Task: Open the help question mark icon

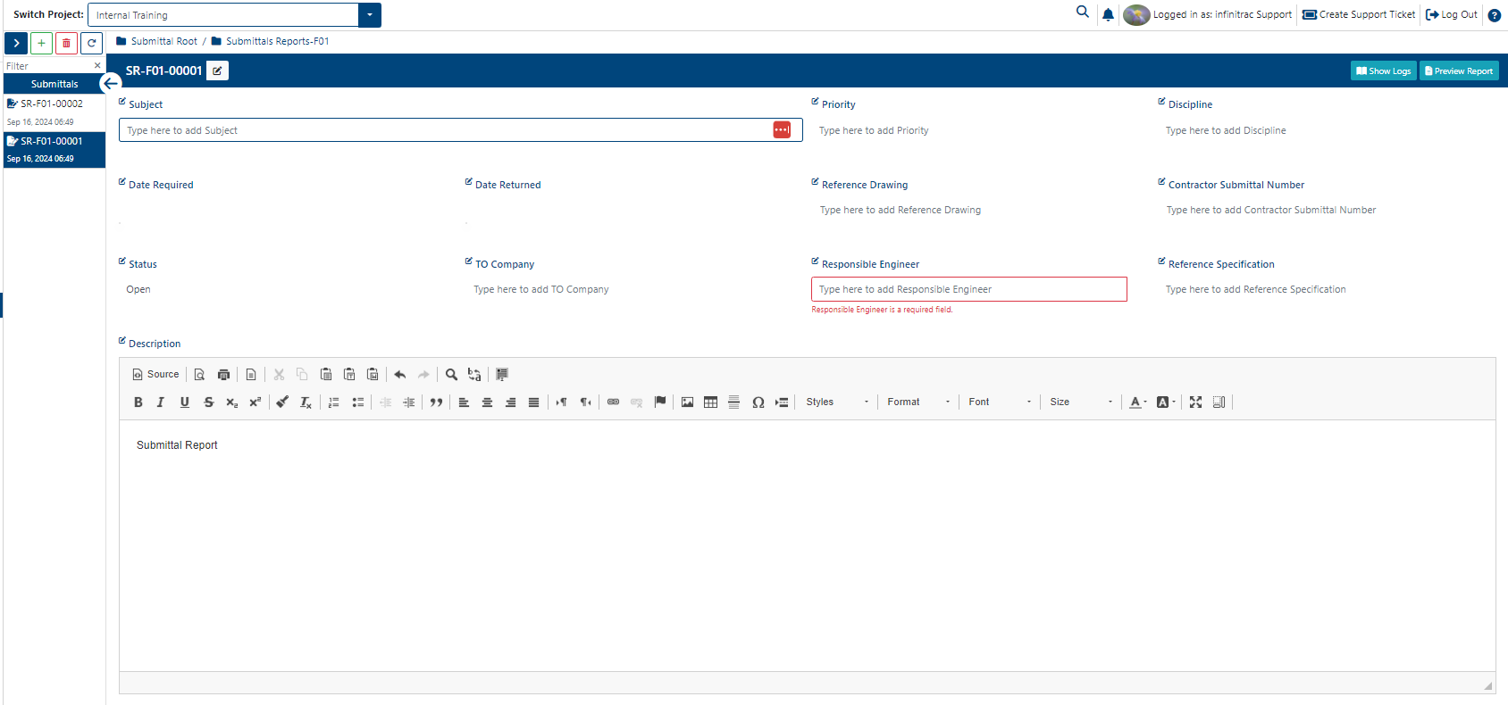Action: tap(1494, 15)
